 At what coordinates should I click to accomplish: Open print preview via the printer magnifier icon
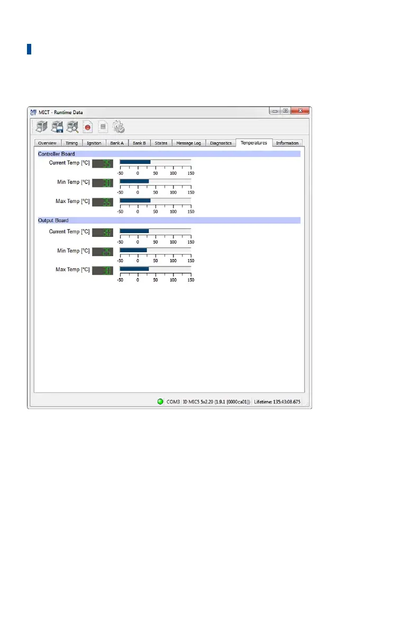72,127
